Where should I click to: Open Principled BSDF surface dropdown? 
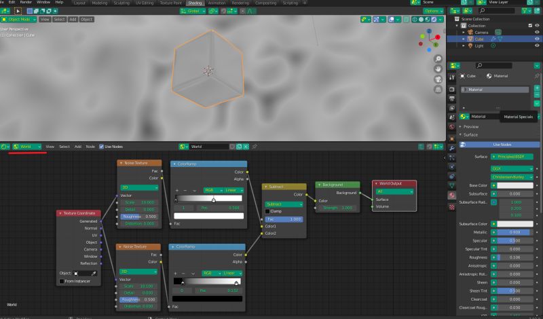tap(512, 157)
